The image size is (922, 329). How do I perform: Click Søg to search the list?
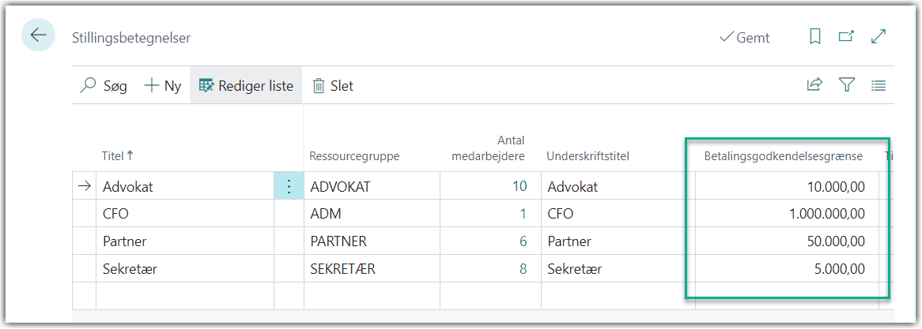tap(104, 86)
